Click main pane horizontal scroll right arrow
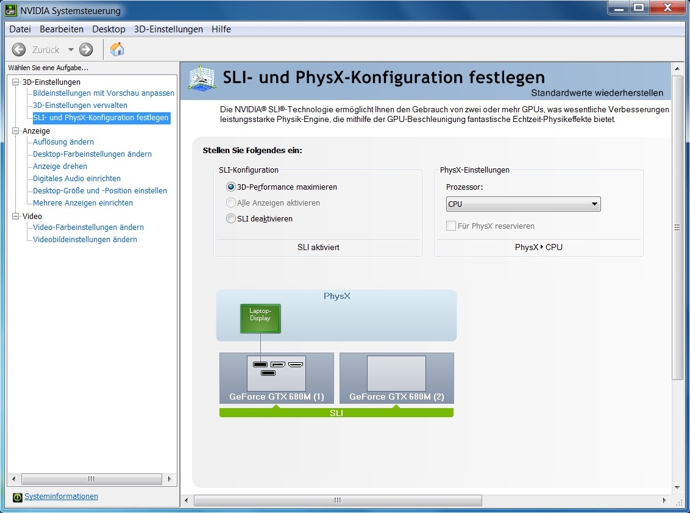This screenshot has width=690, height=513. (x=664, y=500)
